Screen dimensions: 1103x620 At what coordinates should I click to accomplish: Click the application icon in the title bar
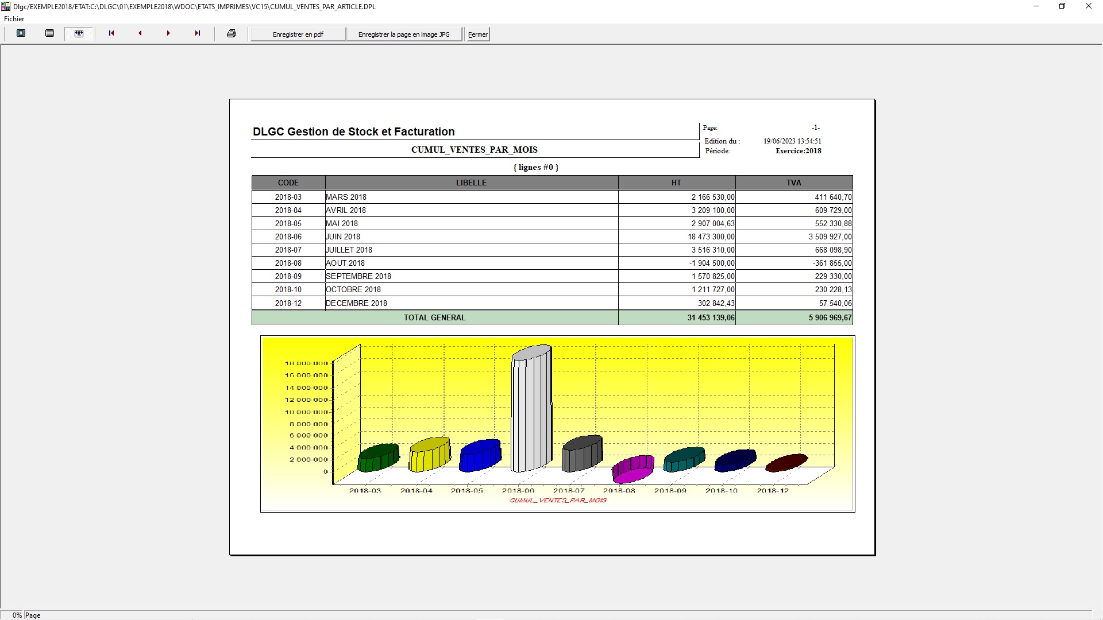click(x=6, y=6)
